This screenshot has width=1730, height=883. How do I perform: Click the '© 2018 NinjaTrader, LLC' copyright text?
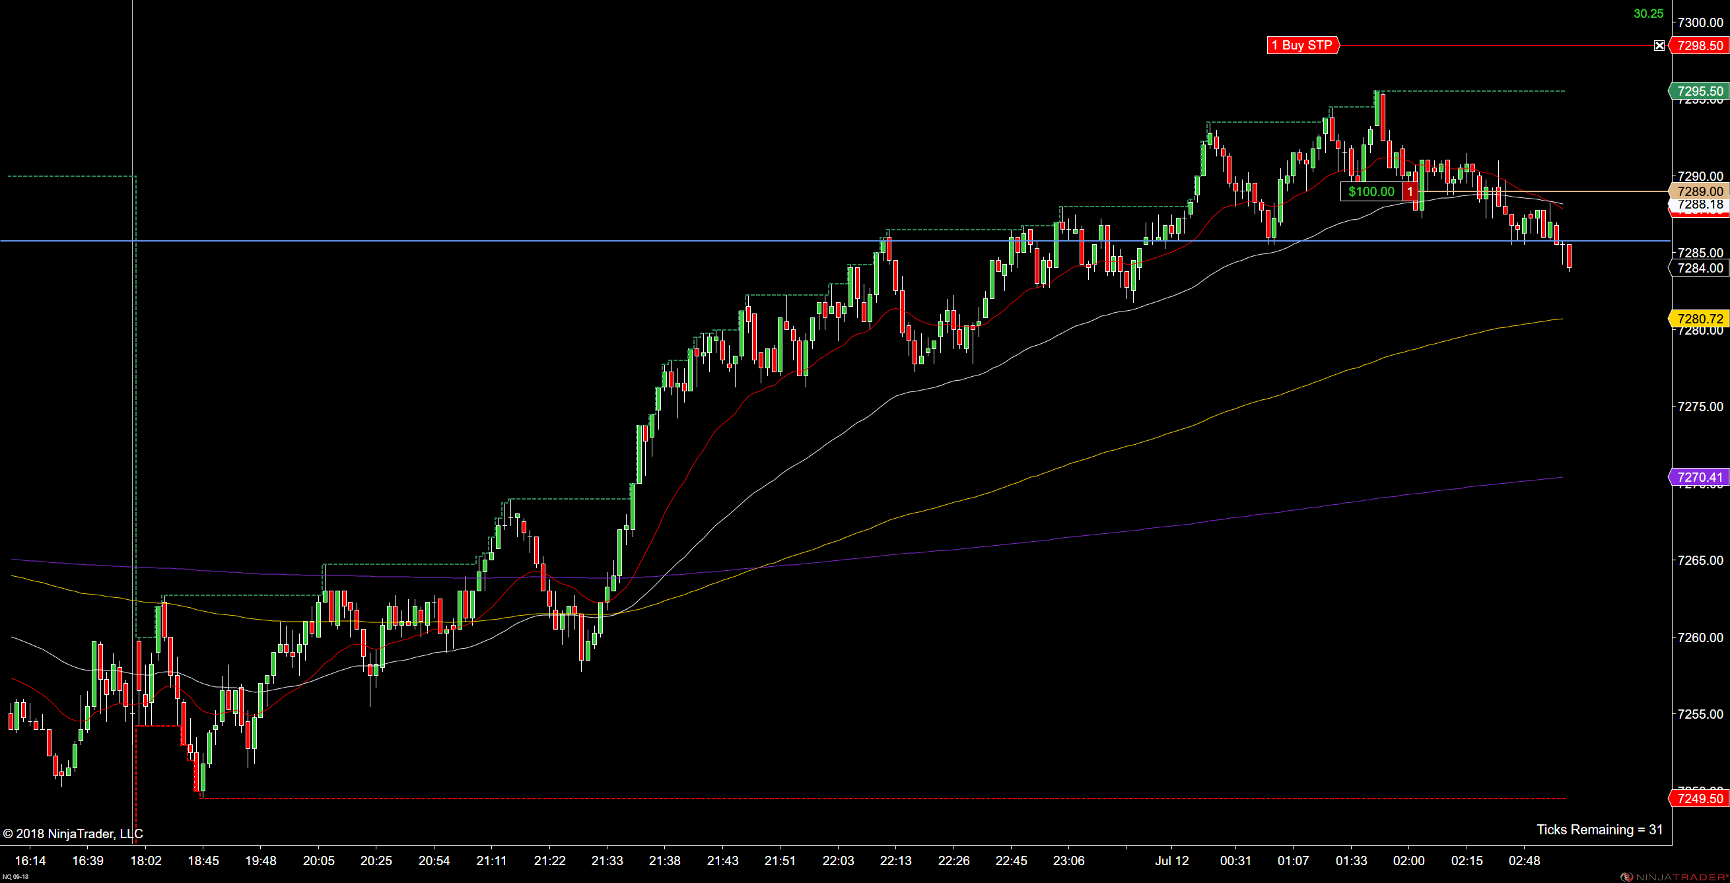click(x=73, y=834)
